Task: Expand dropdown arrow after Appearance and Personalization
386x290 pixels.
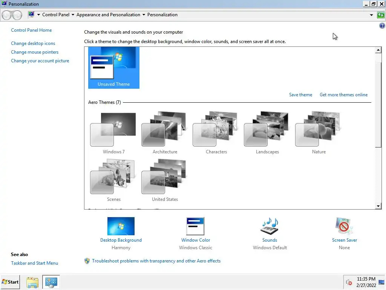Action: click(144, 15)
